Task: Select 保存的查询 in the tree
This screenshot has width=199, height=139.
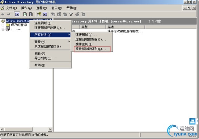Action: click(x=19, y=25)
